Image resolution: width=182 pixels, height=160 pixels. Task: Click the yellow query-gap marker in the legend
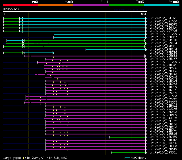click(23, 158)
